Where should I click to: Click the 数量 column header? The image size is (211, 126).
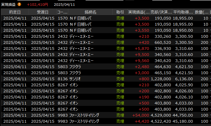point(202,12)
